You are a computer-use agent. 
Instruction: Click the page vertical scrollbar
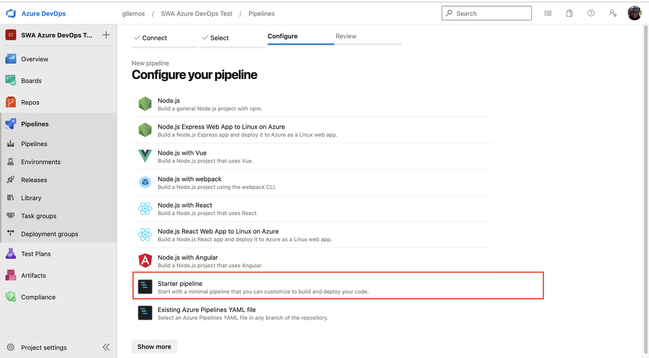(646, 190)
